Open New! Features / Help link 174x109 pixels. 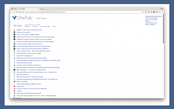tap(151, 23)
